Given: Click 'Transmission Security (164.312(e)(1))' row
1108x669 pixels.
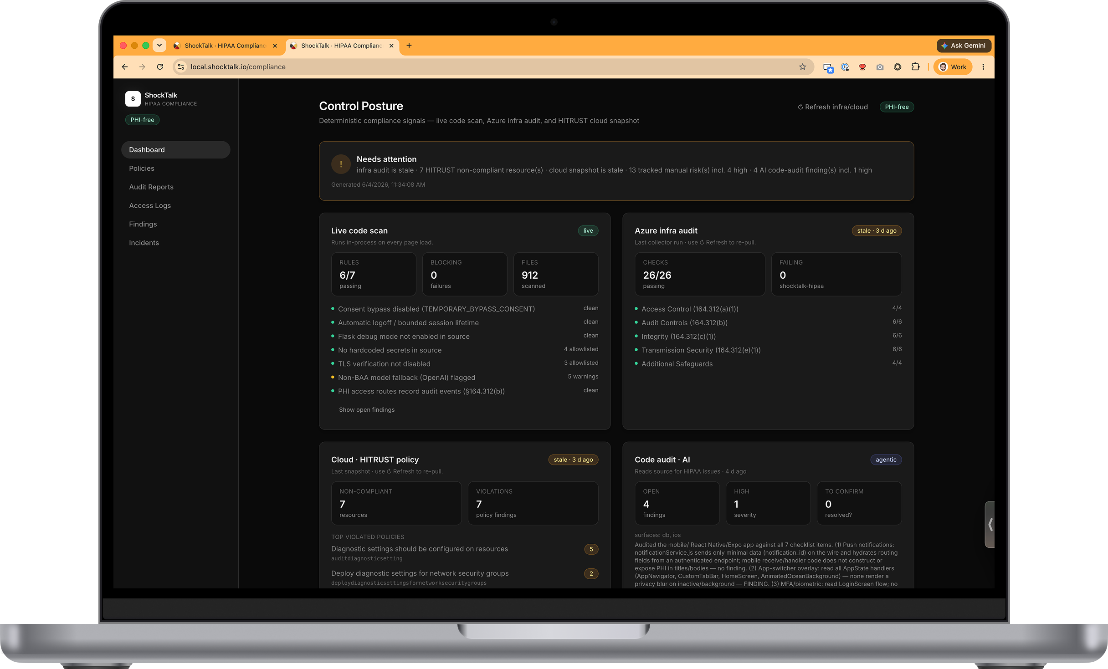Looking at the screenshot, I should point(768,350).
